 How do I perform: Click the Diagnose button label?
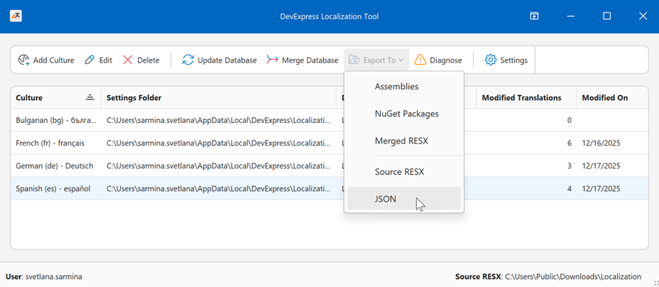tap(446, 60)
